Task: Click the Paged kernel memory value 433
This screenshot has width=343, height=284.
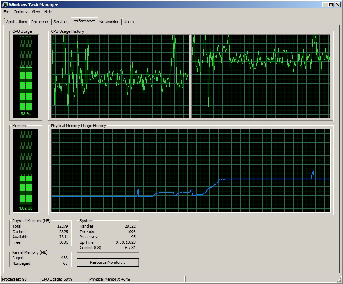Action: pos(64,258)
